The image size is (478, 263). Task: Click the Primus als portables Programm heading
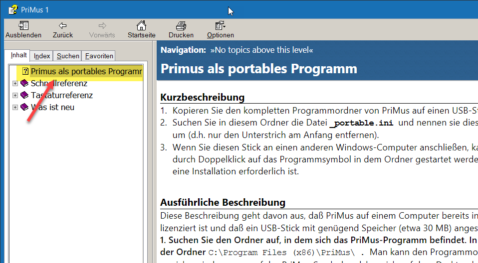pyautogui.click(x=258, y=68)
